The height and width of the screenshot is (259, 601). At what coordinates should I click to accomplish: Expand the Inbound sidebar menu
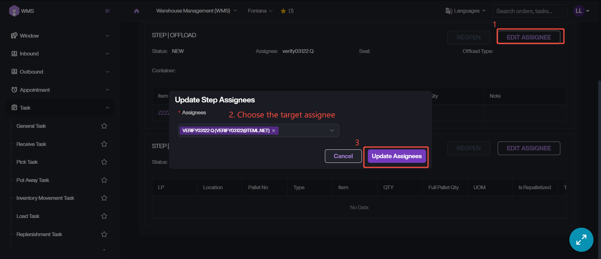click(60, 54)
